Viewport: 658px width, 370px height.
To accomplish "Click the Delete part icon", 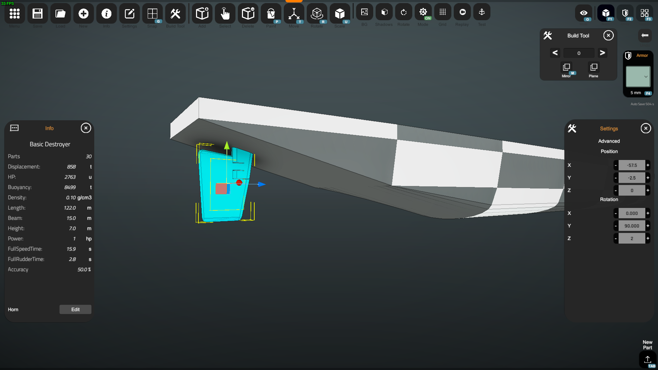I will (x=248, y=14).
